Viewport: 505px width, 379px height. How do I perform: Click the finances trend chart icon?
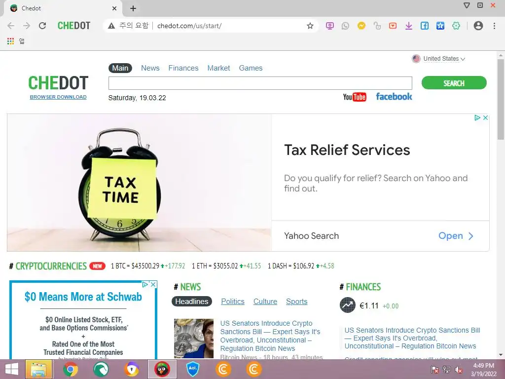348,305
